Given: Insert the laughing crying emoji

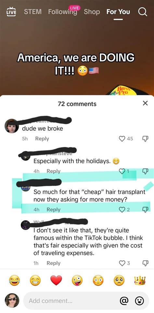Looking at the screenshot, I should point(15,280).
